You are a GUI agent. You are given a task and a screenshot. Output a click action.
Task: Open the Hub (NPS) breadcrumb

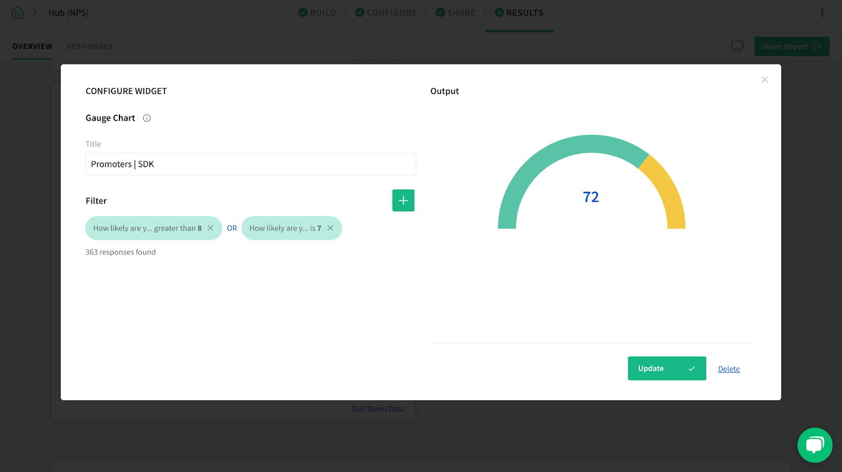pyautogui.click(x=68, y=13)
